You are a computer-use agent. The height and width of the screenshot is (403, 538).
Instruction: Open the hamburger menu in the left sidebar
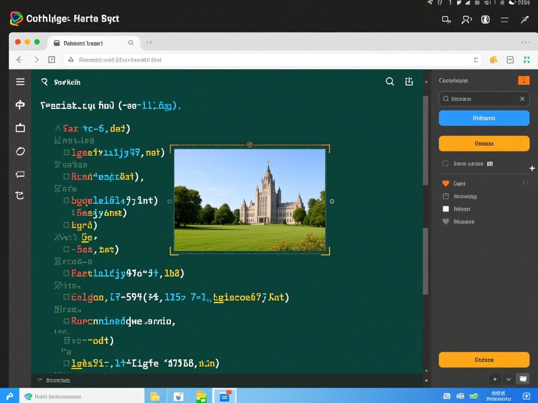[x=20, y=82]
